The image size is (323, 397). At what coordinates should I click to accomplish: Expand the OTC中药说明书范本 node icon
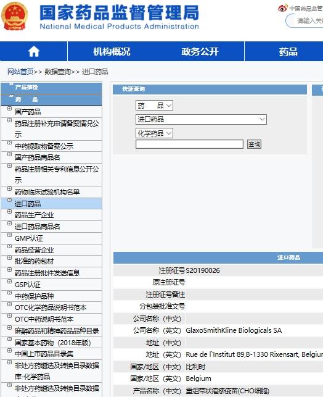point(9,316)
